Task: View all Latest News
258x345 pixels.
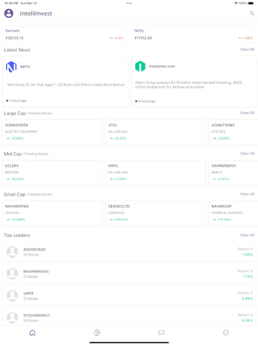Action: pyautogui.click(x=247, y=49)
